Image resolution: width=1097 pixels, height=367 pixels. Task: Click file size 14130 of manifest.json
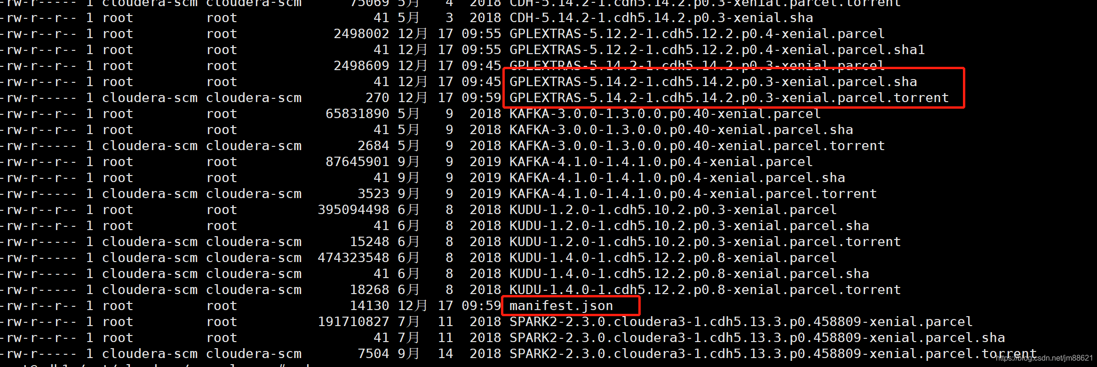click(x=369, y=306)
